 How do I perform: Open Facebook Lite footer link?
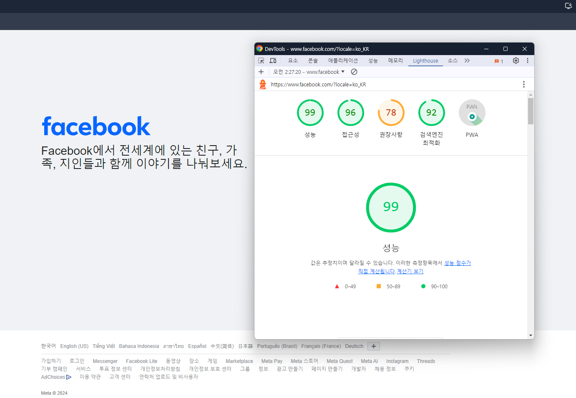tap(142, 361)
